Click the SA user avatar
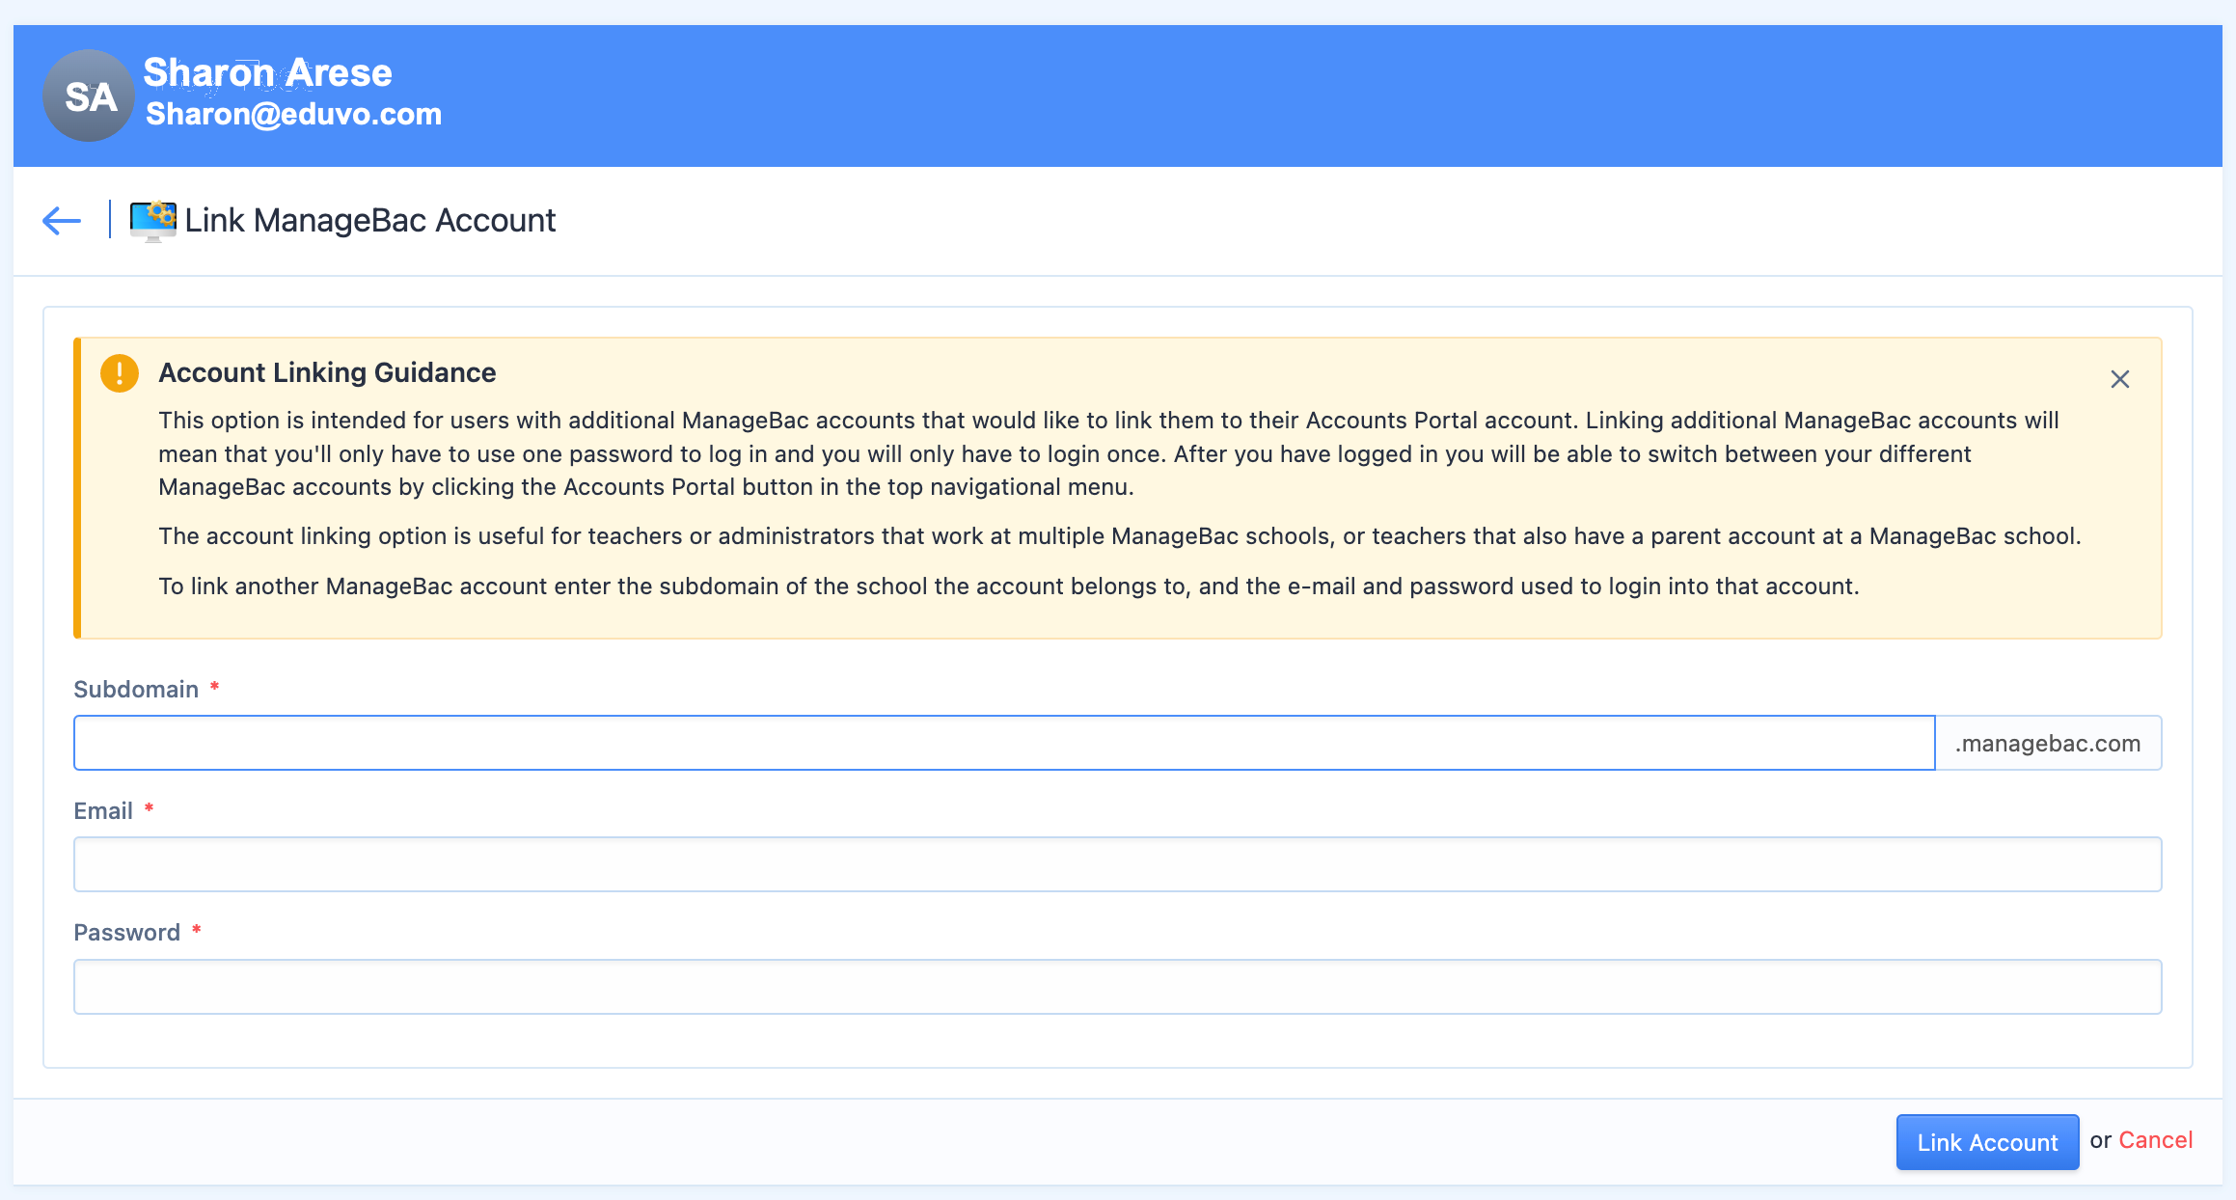The height and width of the screenshot is (1200, 2236). (88, 95)
